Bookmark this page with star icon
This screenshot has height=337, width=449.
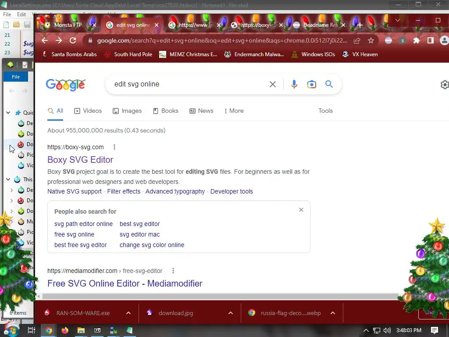click(x=371, y=41)
